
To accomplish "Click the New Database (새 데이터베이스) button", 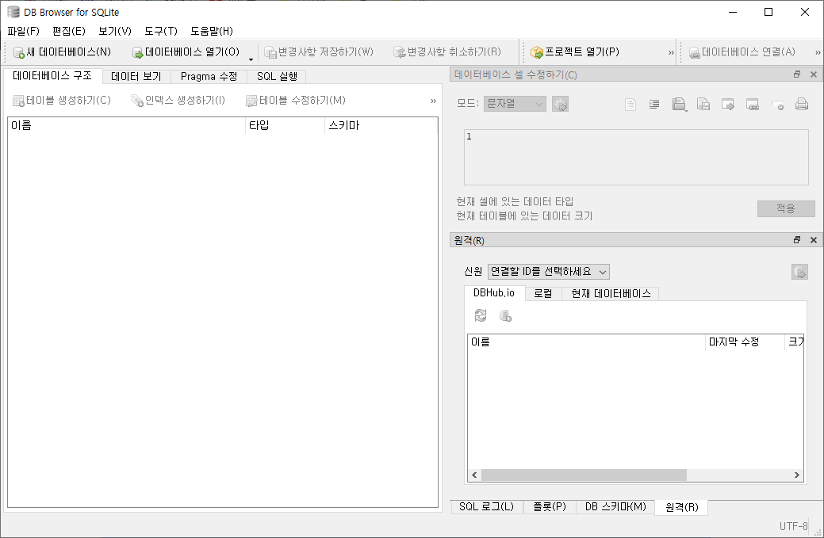I will (x=62, y=52).
